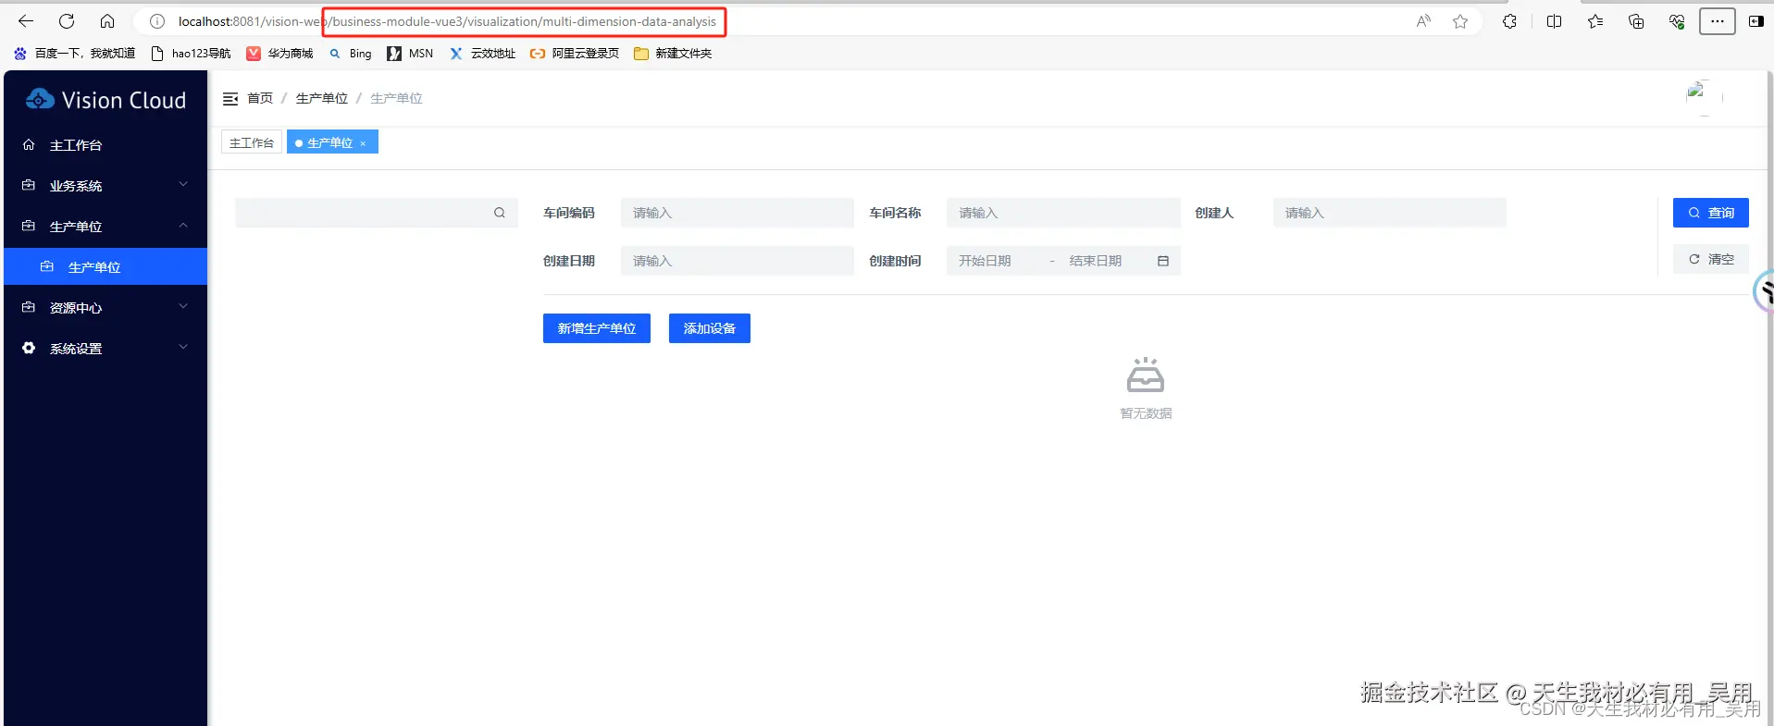Click 清空 reset button
The image size is (1774, 726).
1711,259
